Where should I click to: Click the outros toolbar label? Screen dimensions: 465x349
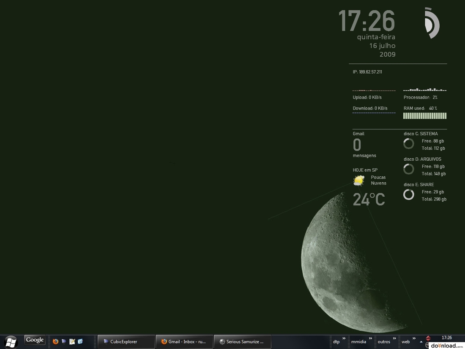pyautogui.click(x=384, y=342)
